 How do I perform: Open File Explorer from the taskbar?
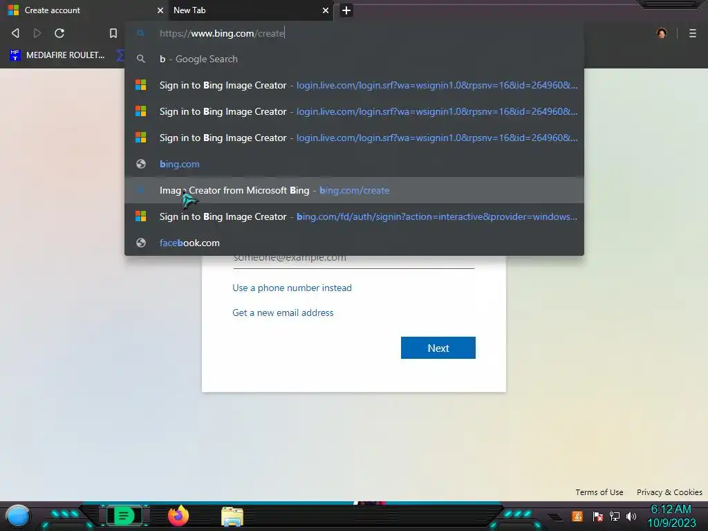(232, 516)
